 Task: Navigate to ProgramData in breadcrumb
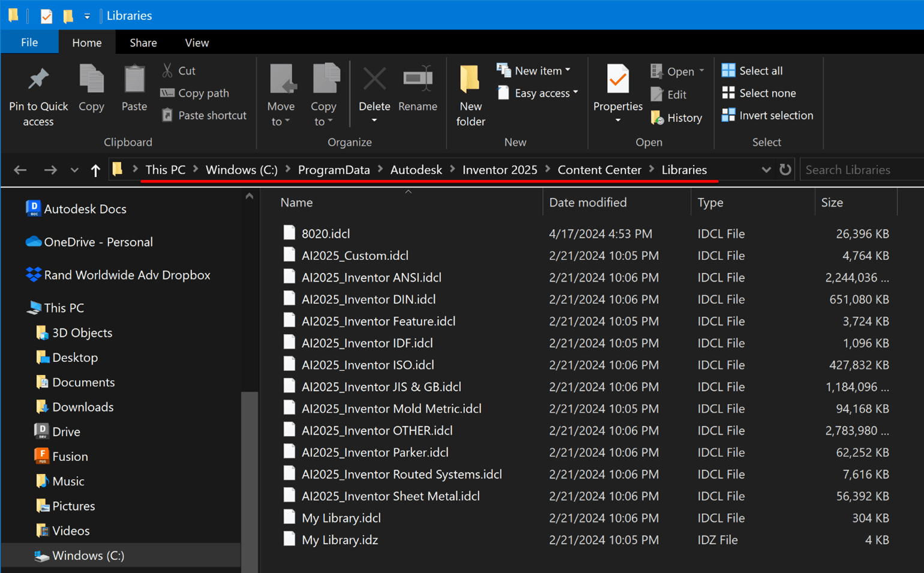tap(334, 170)
